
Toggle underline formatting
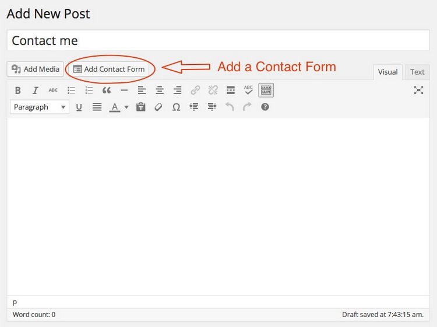click(x=79, y=107)
